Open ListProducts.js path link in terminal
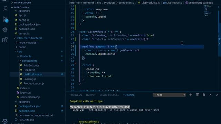 pos(100,107)
